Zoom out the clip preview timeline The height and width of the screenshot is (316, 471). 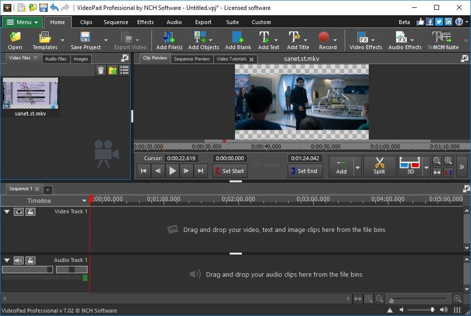tap(437, 161)
